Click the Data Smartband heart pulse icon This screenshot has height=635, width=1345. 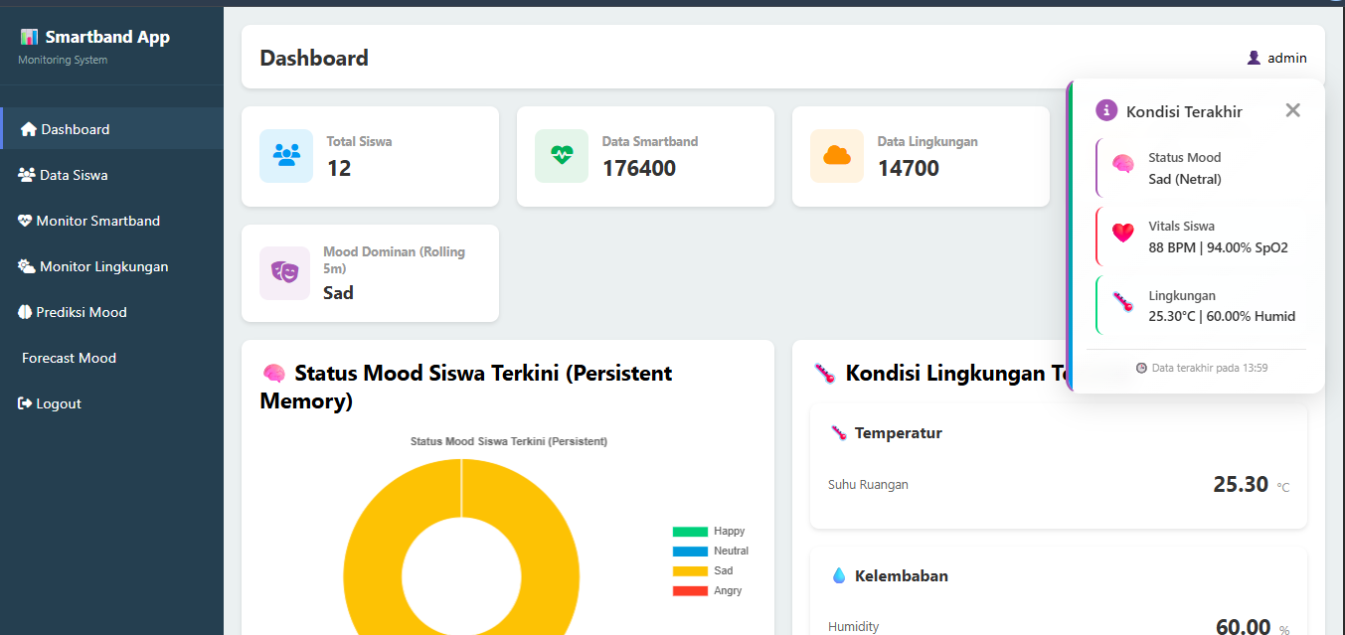point(562,156)
